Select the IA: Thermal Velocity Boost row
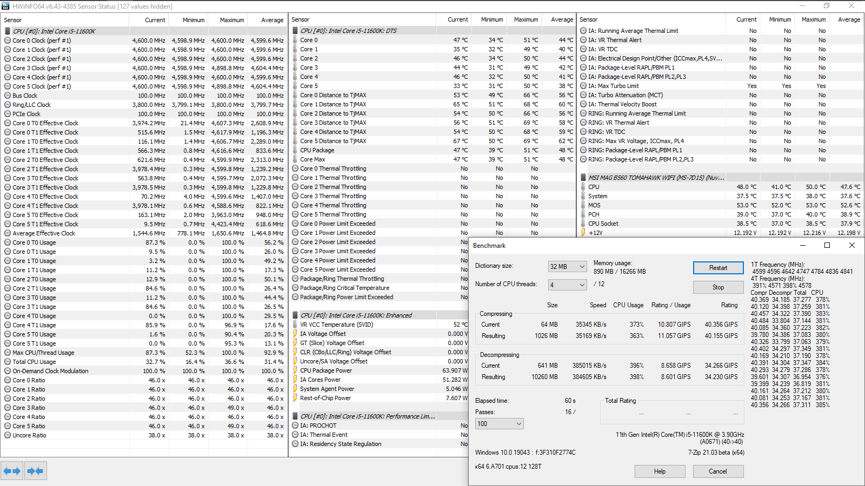This screenshot has height=486, width=865. coord(721,104)
